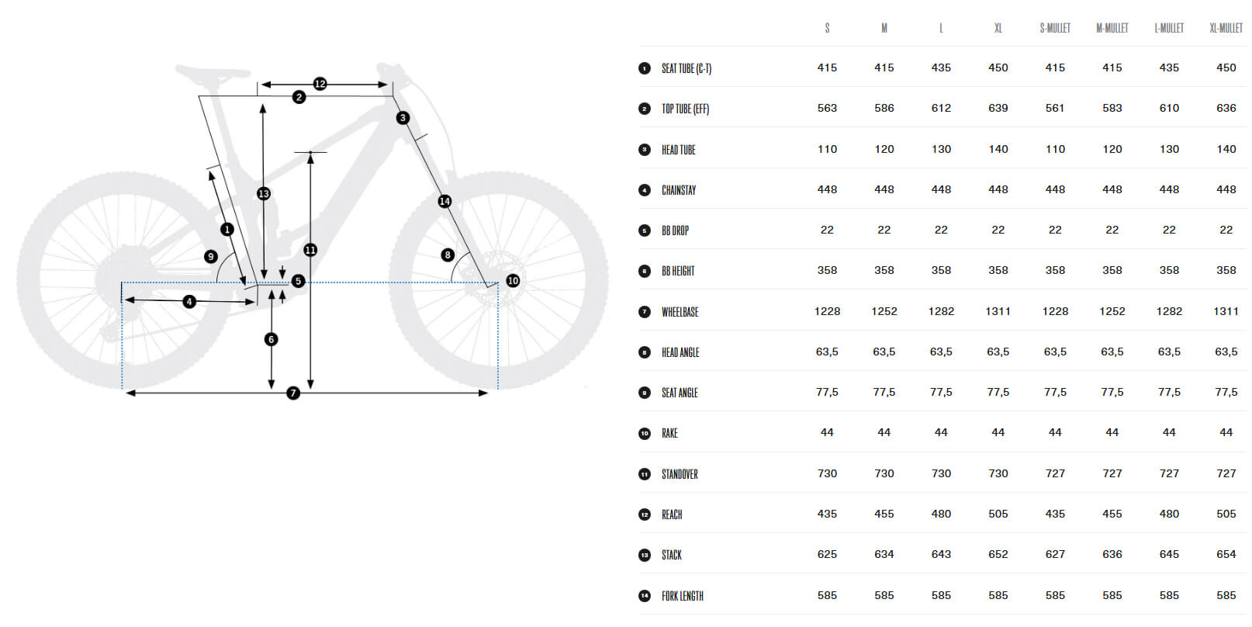The height and width of the screenshot is (627, 1252).
Task: Click the number 4 chainstay marker on diagram
Action: coord(189,301)
